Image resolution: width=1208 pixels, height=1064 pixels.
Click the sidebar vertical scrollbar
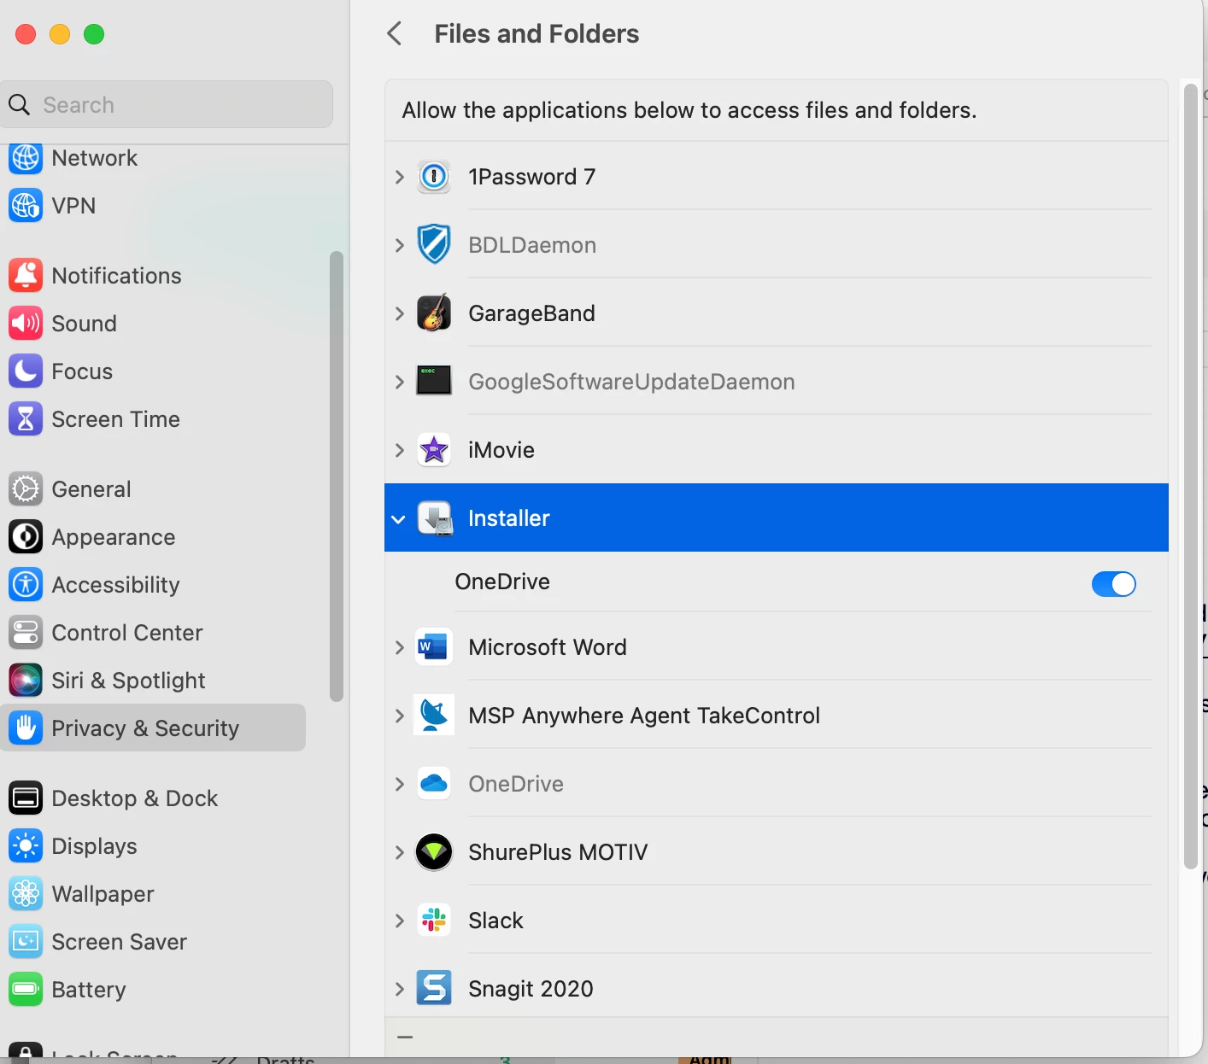coord(337,476)
